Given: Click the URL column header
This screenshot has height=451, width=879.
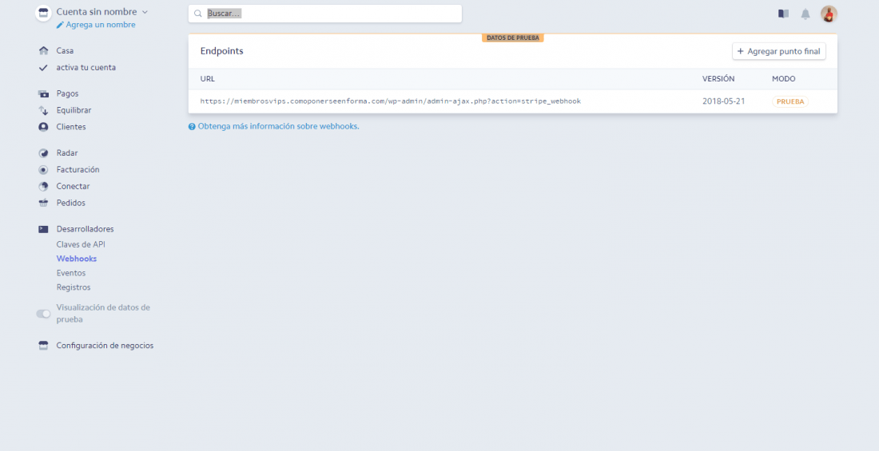Looking at the screenshot, I should (208, 79).
